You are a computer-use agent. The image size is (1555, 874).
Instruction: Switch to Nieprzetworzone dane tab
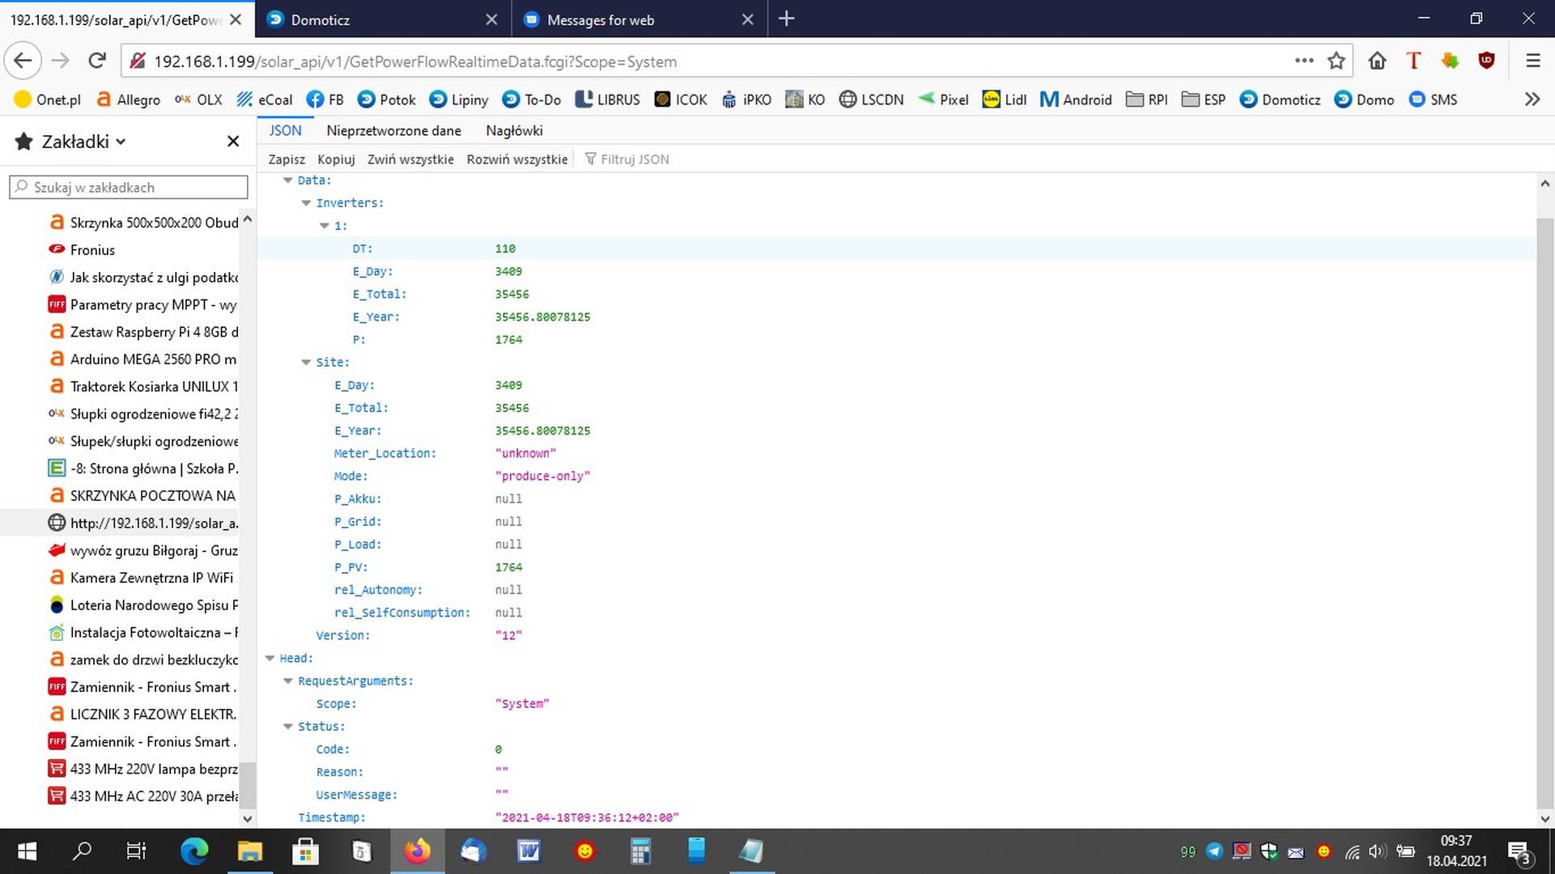tap(393, 130)
